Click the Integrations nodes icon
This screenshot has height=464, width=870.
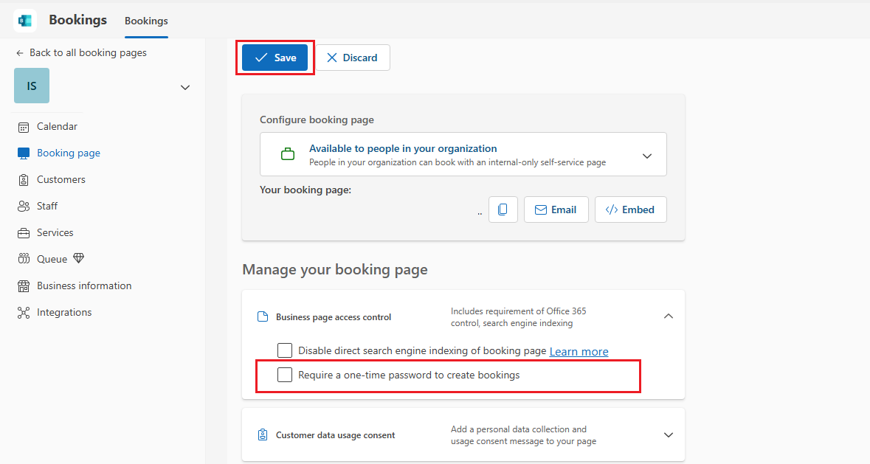[x=24, y=313]
